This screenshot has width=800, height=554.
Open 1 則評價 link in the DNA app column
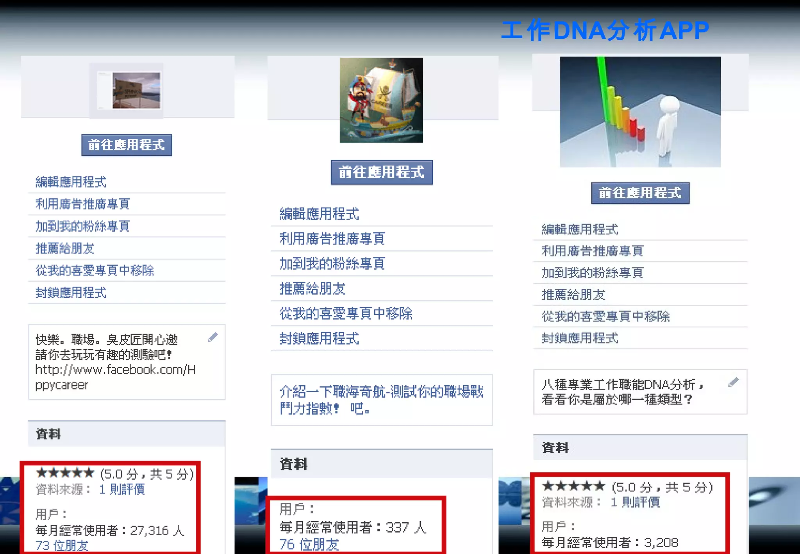pos(635,502)
